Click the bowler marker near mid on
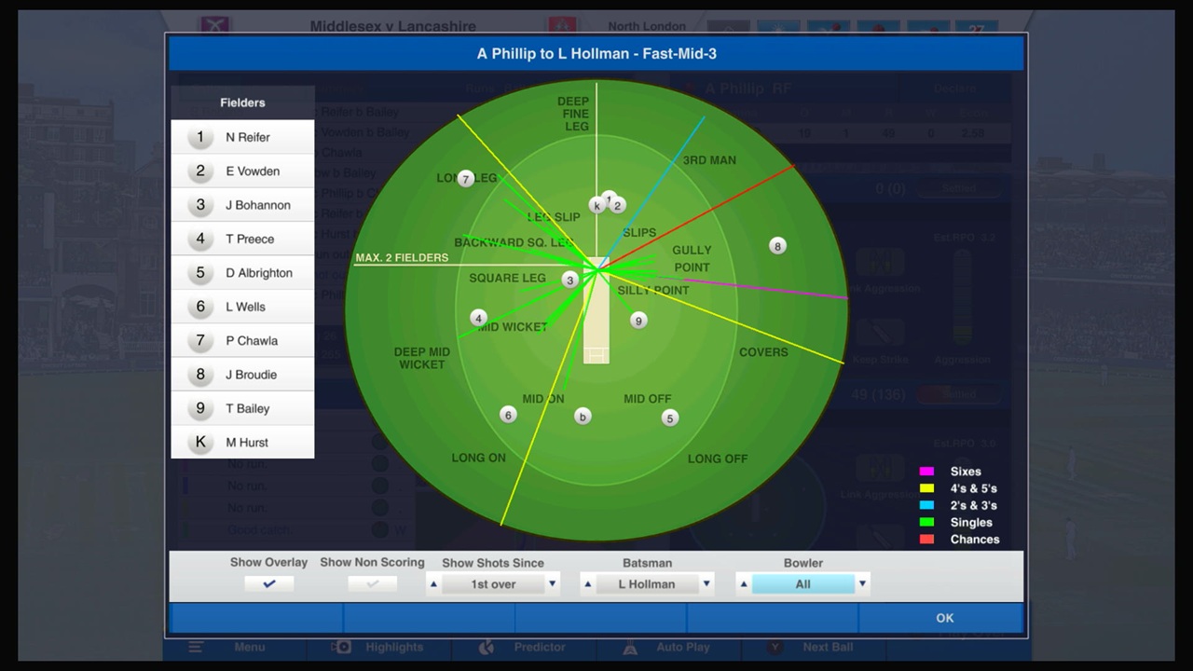Screen dimensions: 1193x671 click(583, 417)
